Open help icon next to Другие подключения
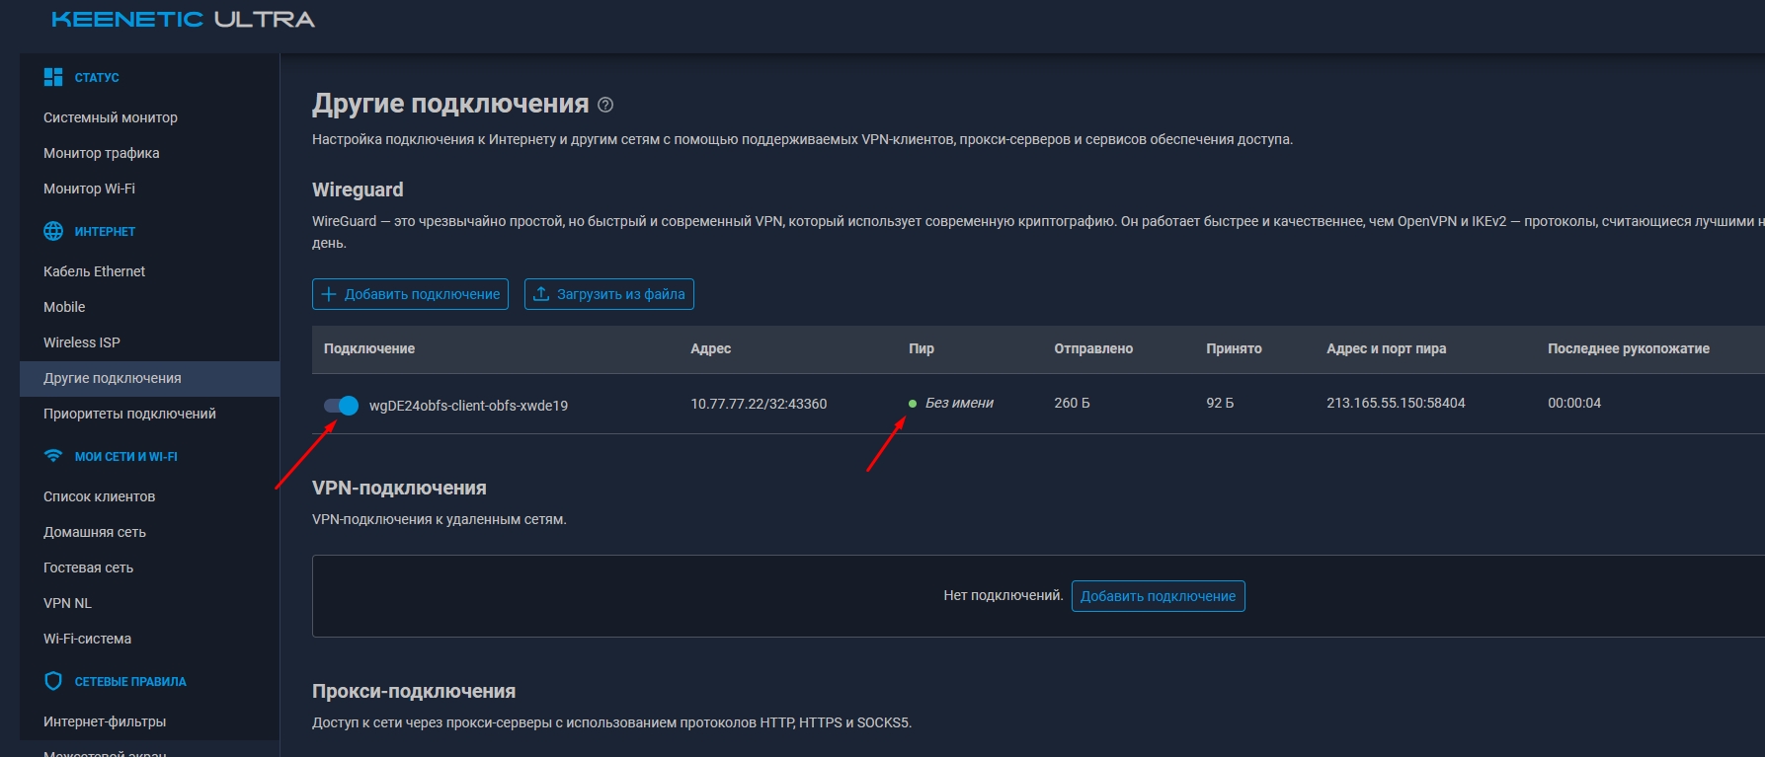Screen dimensions: 1765x757 tap(605, 105)
